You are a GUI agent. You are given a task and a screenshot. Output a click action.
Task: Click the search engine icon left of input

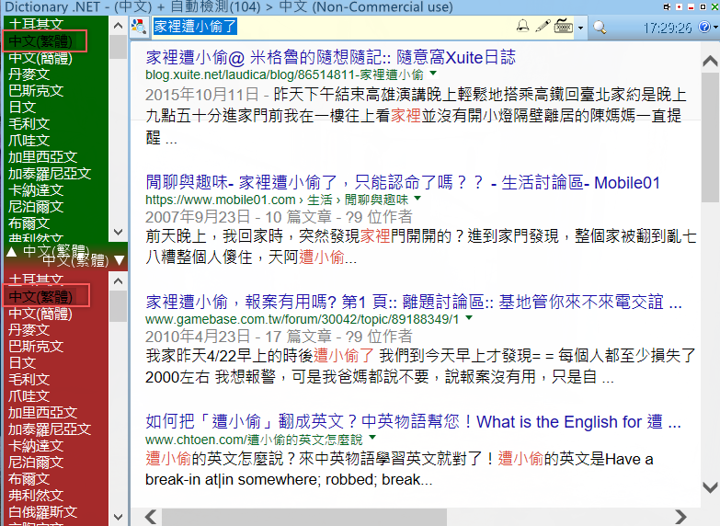[138, 27]
